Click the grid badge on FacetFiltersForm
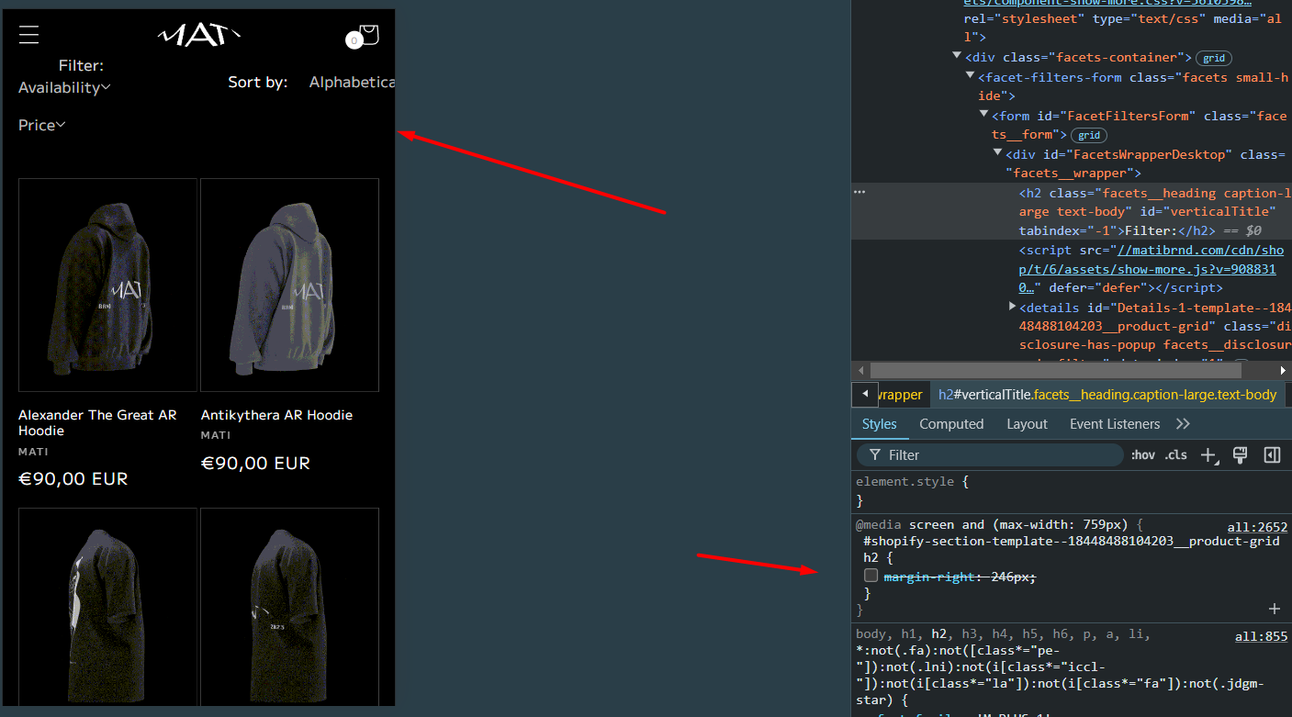The height and width of the screenshot is (717, 1292). (1089, 135)
